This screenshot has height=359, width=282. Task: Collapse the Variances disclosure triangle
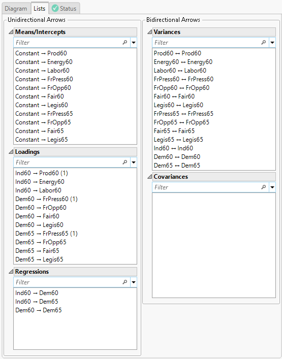tap(149, 32)
